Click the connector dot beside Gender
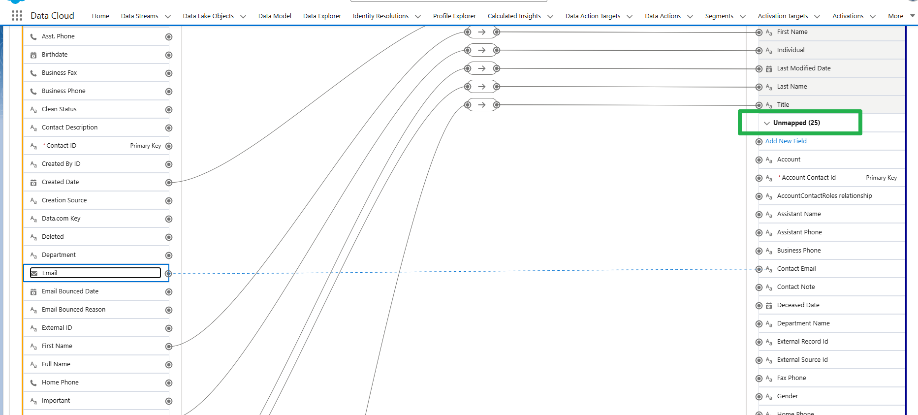The height and width of the screenshot is (415, 918). [x=759, y=397]
